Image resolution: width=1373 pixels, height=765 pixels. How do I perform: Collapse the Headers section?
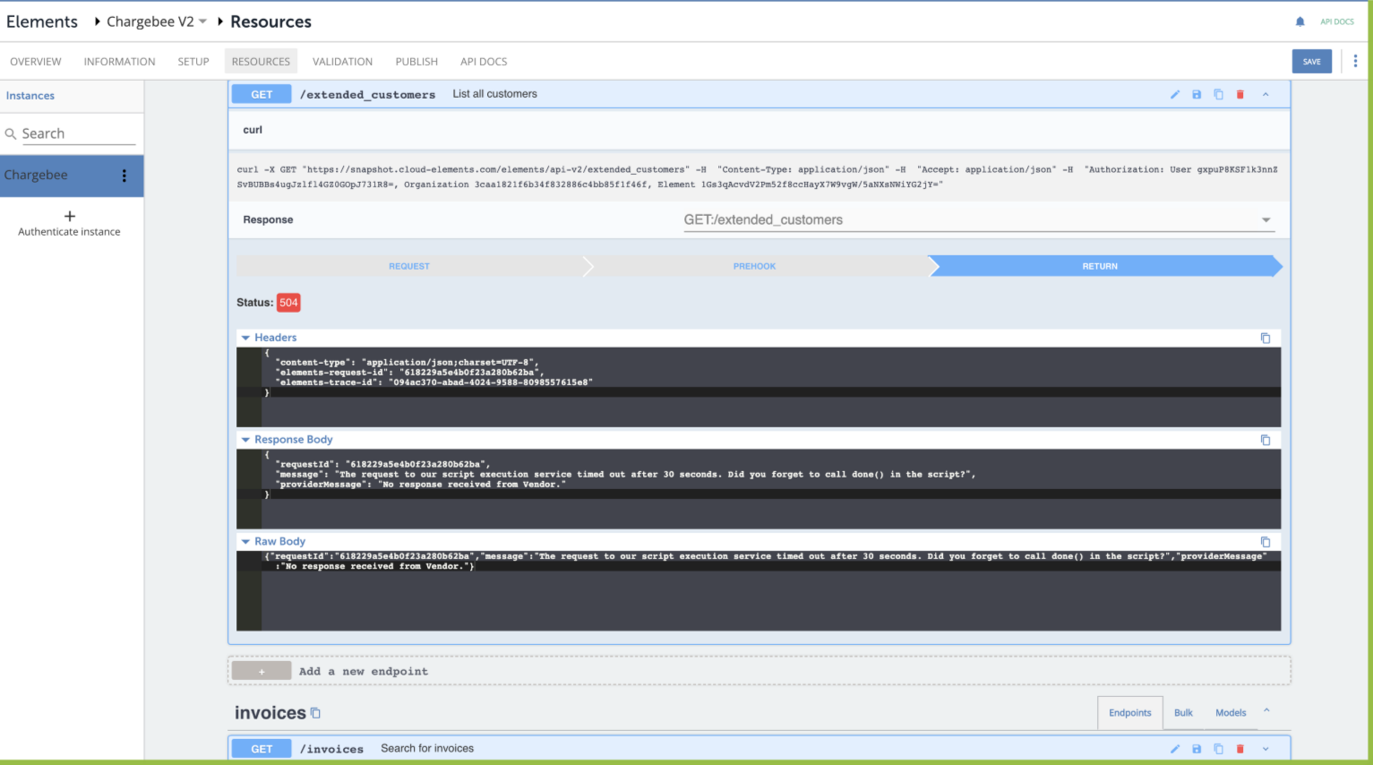coord(245,338)
